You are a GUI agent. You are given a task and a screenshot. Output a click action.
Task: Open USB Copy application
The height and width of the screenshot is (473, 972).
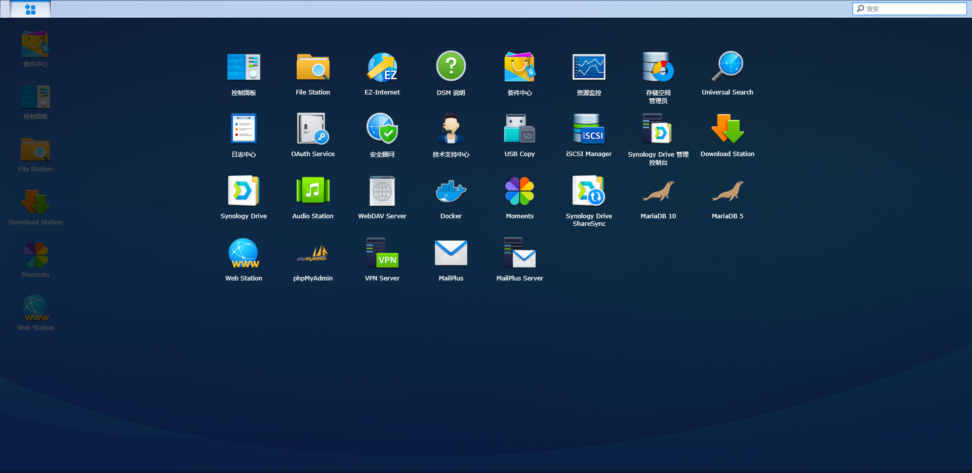519,129
